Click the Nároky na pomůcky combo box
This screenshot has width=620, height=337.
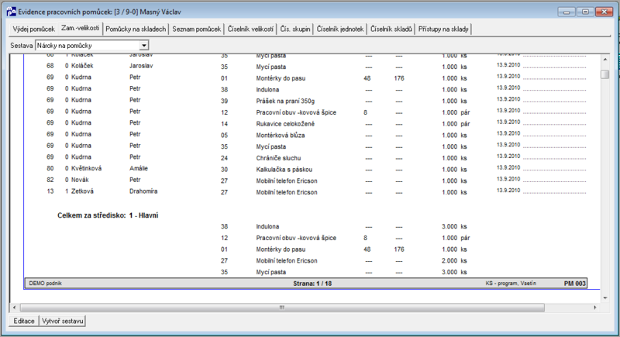(91, 46)
